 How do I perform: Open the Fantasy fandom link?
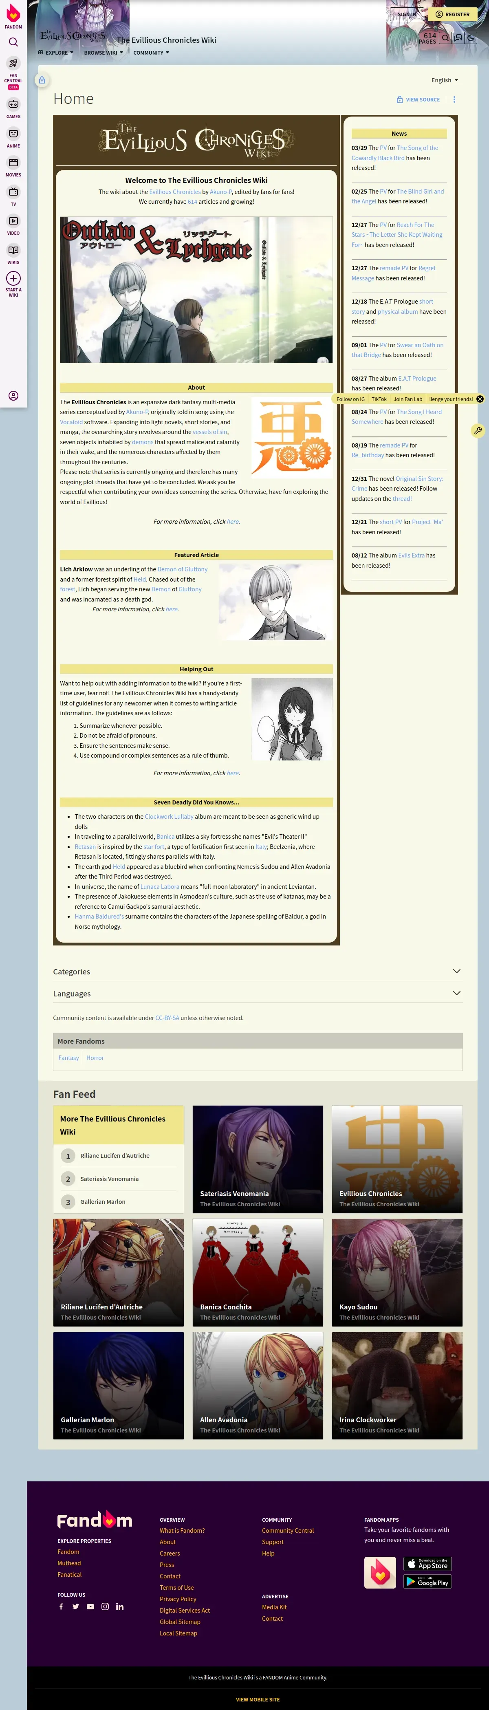[68, 1058]
